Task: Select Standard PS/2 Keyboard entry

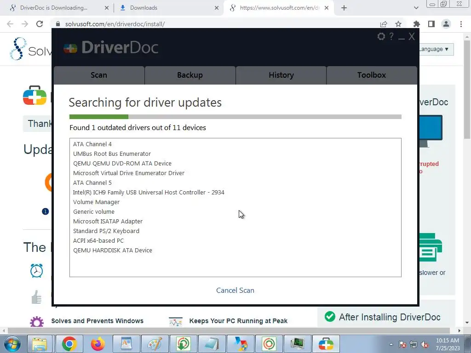Action: coord(106,231)
